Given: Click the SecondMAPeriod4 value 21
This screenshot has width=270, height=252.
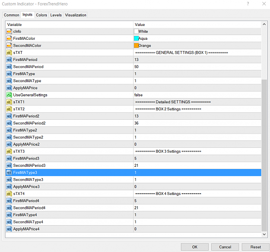Looking at the screenshot, I should click(x=136, y=208).
